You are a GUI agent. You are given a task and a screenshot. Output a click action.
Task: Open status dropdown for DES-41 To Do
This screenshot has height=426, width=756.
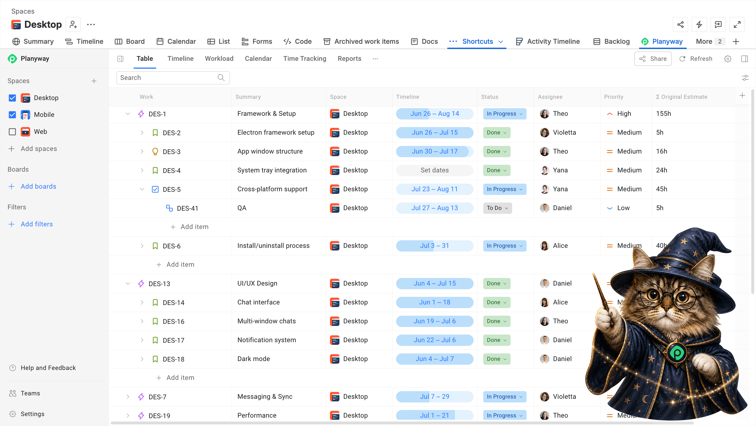(x=497, y=208)
